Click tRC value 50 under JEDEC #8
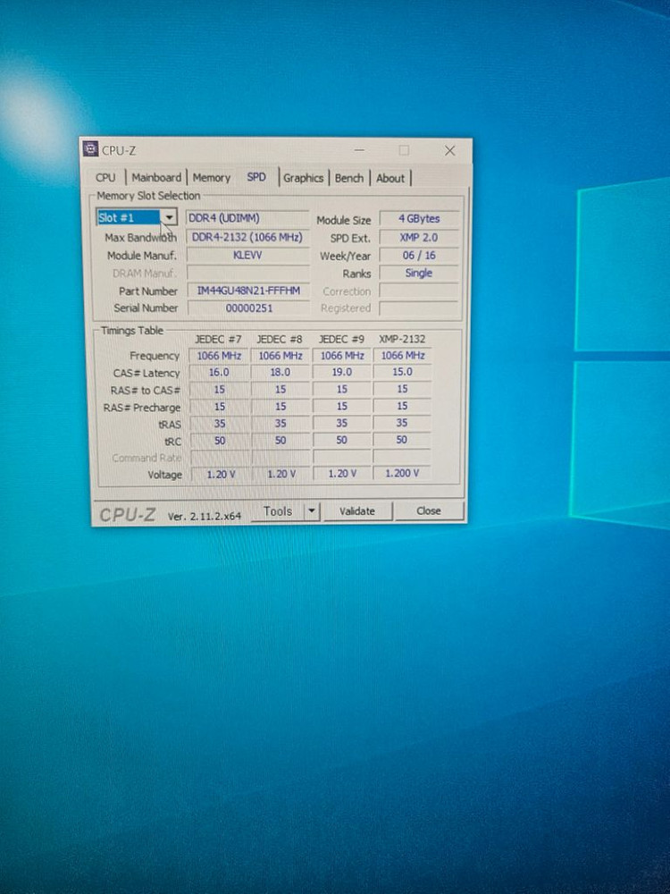 tap(281, 440)
